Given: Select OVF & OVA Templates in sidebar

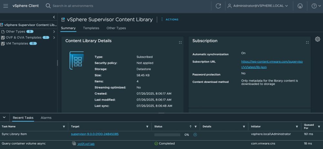Looking at the screenshot, I should (24, 38).
